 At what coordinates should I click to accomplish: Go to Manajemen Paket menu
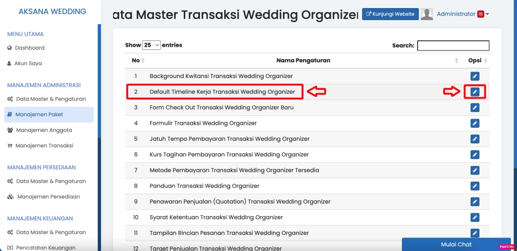[39, 115]
